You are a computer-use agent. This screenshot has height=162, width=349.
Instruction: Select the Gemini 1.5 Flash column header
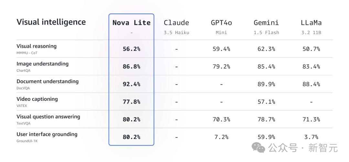pos(266,23)
